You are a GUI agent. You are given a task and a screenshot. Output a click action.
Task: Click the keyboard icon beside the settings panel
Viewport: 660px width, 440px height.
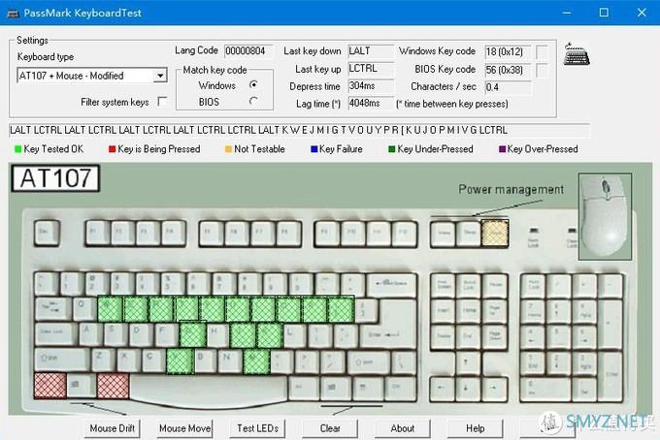(577, 54)
